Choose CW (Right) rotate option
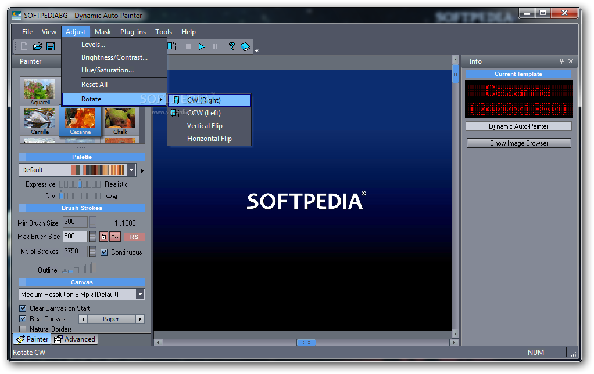This screenshot has width=594, height=374. [x=209, y=100]
